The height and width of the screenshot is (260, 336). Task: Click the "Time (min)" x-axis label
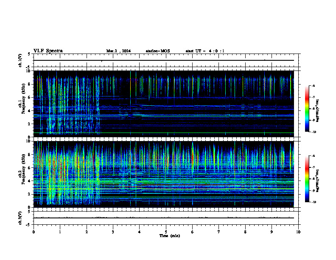(x=170, y=236)
